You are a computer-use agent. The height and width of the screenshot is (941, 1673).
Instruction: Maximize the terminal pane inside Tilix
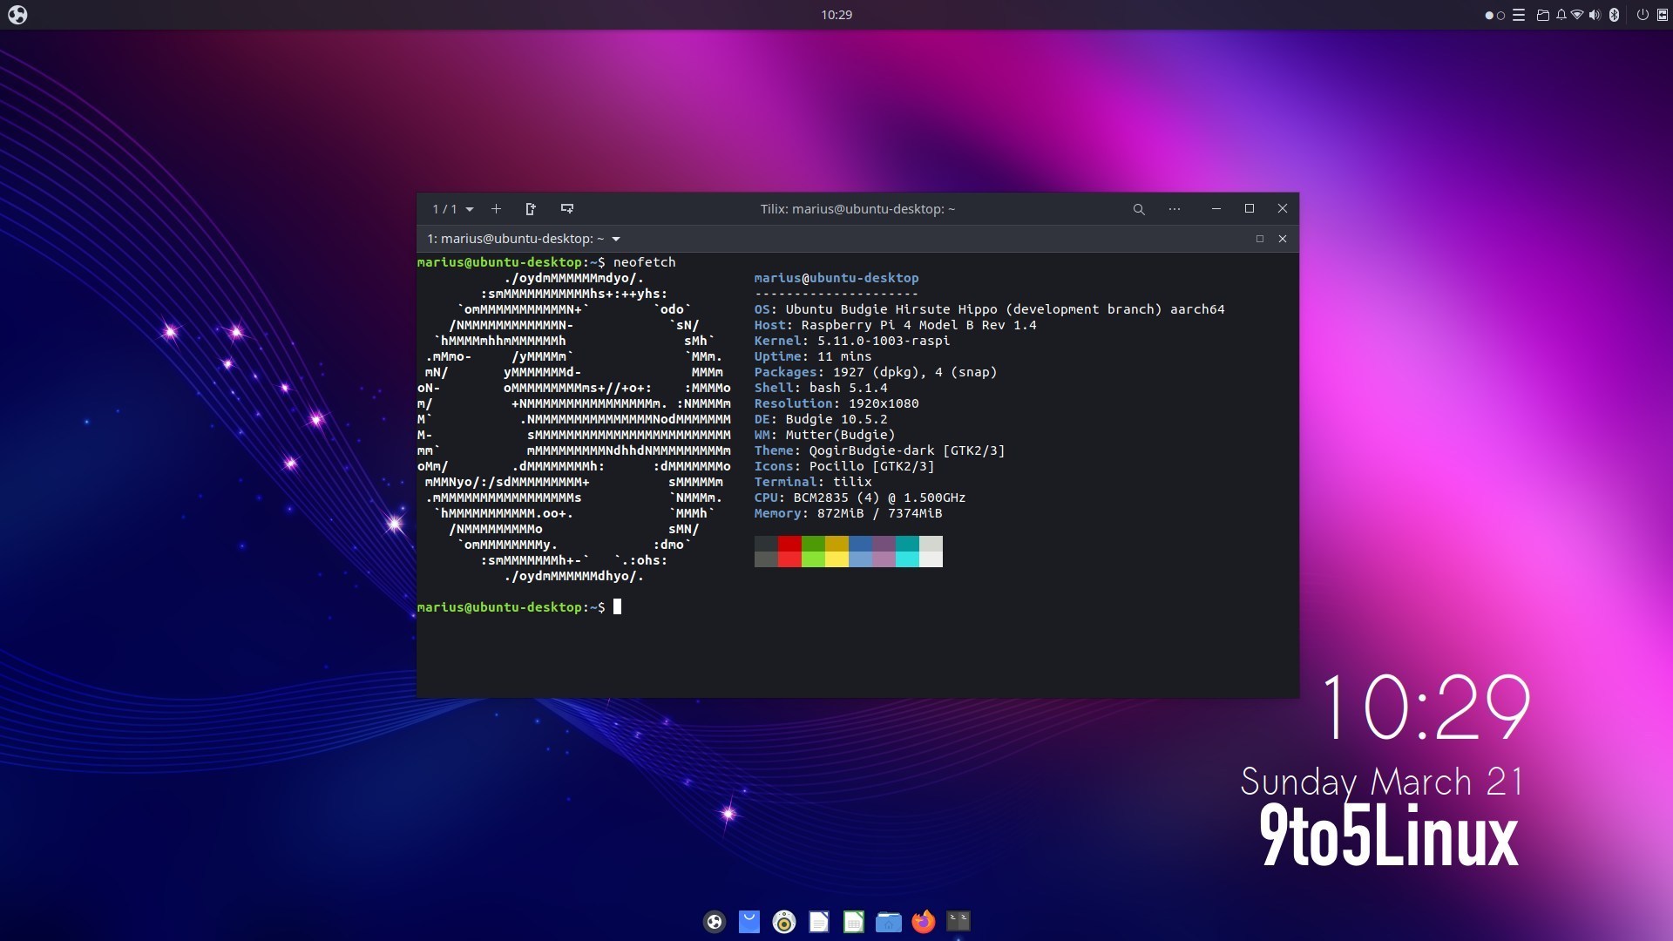coord(1259,239)
